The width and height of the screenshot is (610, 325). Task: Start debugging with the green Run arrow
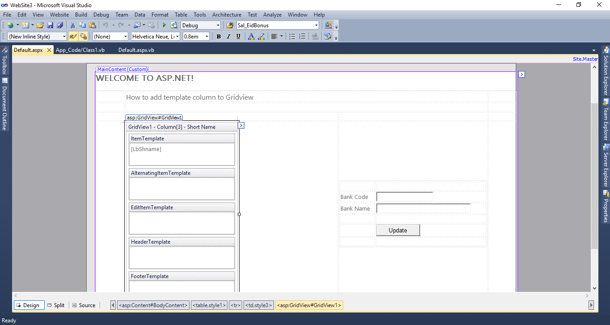(x=164, y=25)
